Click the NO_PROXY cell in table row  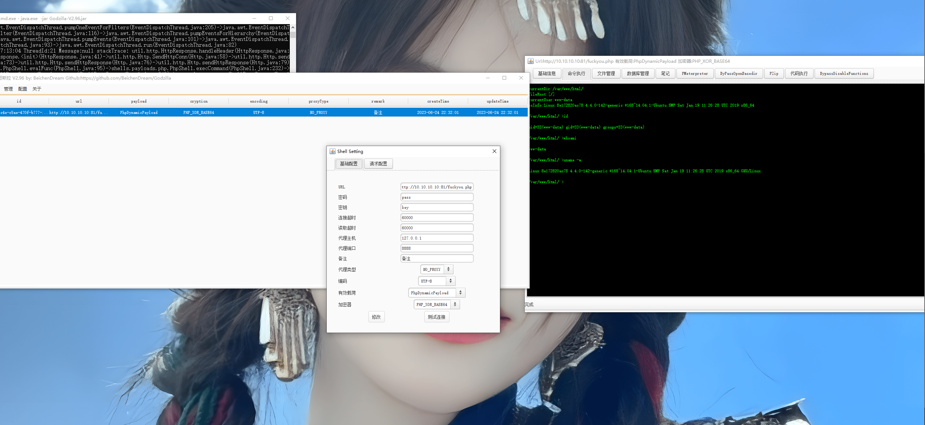(319, 112)
